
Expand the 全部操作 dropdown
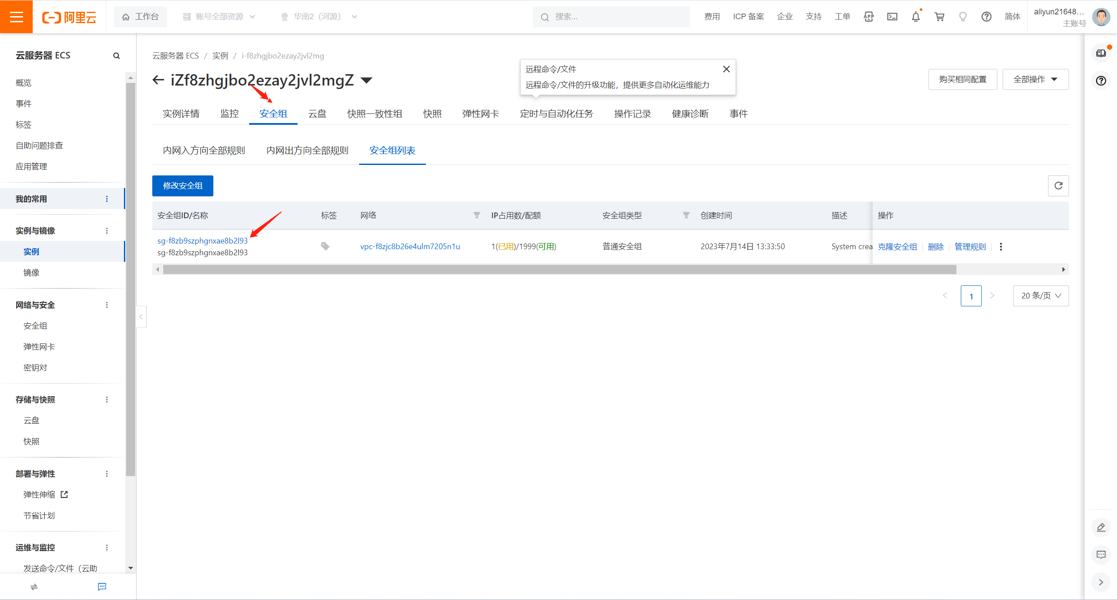1035,79
